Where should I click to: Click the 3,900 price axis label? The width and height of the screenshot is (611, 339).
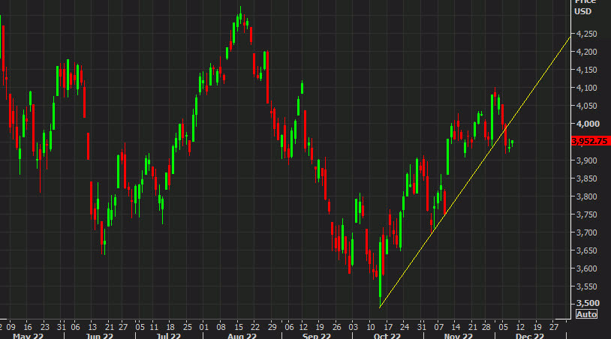tap(586, 160)
